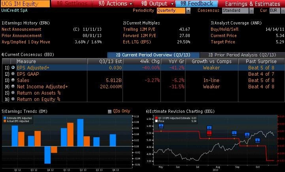Click Prior Announcement date 08/01/13
The height and width of the screenshot is (172, 285).
92,36
